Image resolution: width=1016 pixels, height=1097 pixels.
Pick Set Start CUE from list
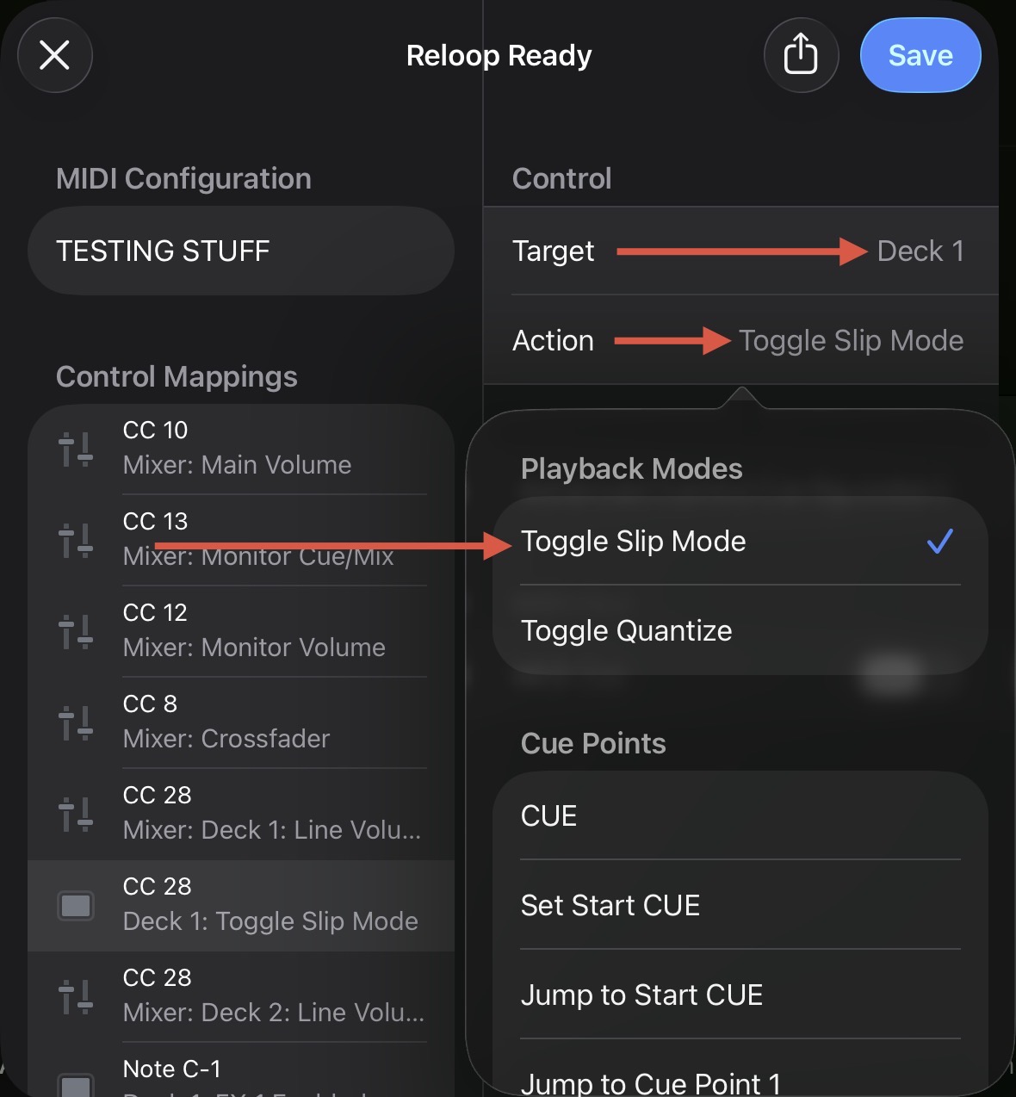pos(740,905)
